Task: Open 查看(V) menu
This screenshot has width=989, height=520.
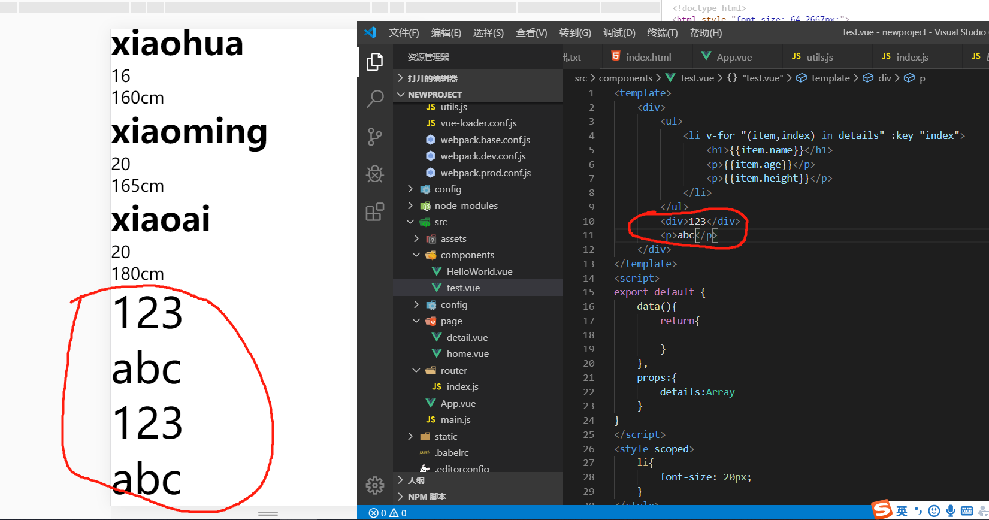Action: (x=531, y=32)
